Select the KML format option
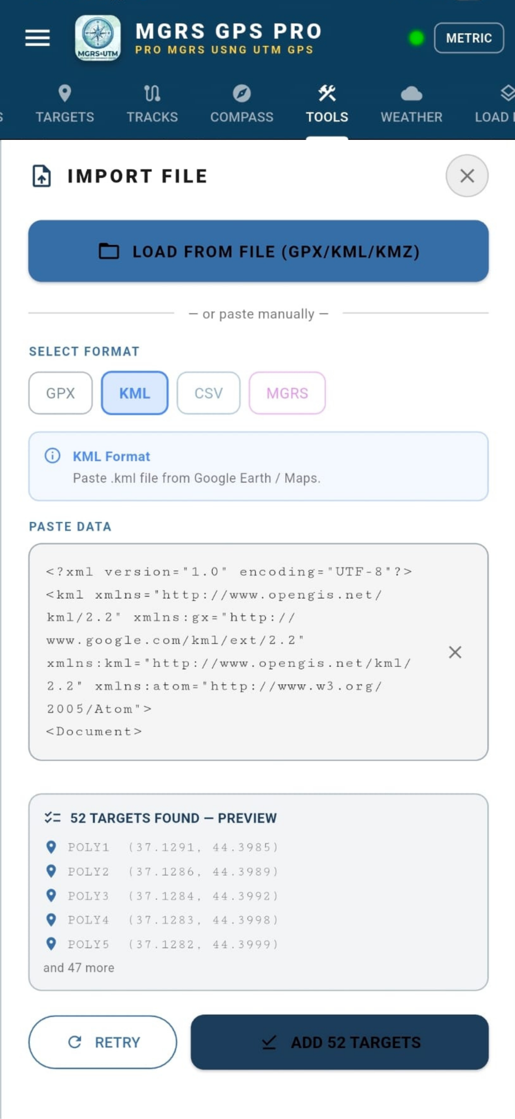This screenshot has width=515, height=1119. tap(134, 393)
